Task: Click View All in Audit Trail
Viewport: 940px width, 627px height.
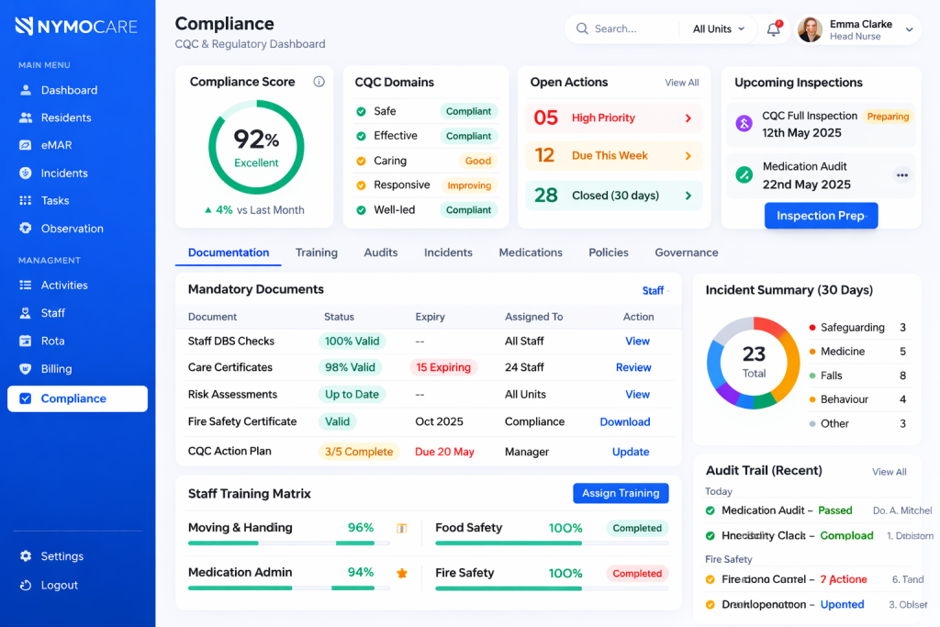Action: click(x=889, y=472)
